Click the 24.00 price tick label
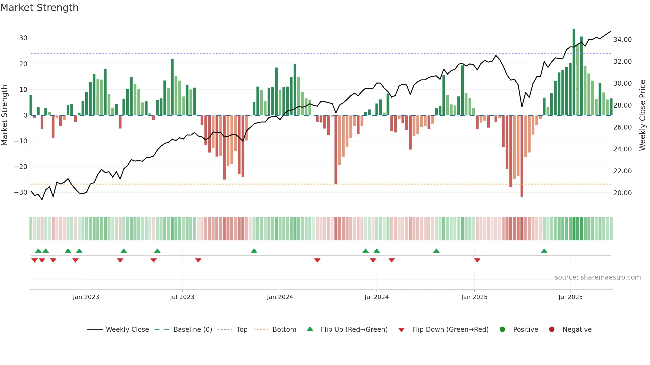 [622, 149]
